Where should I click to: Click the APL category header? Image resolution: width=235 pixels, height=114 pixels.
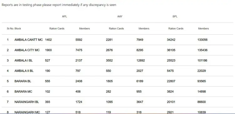(65, 17)
